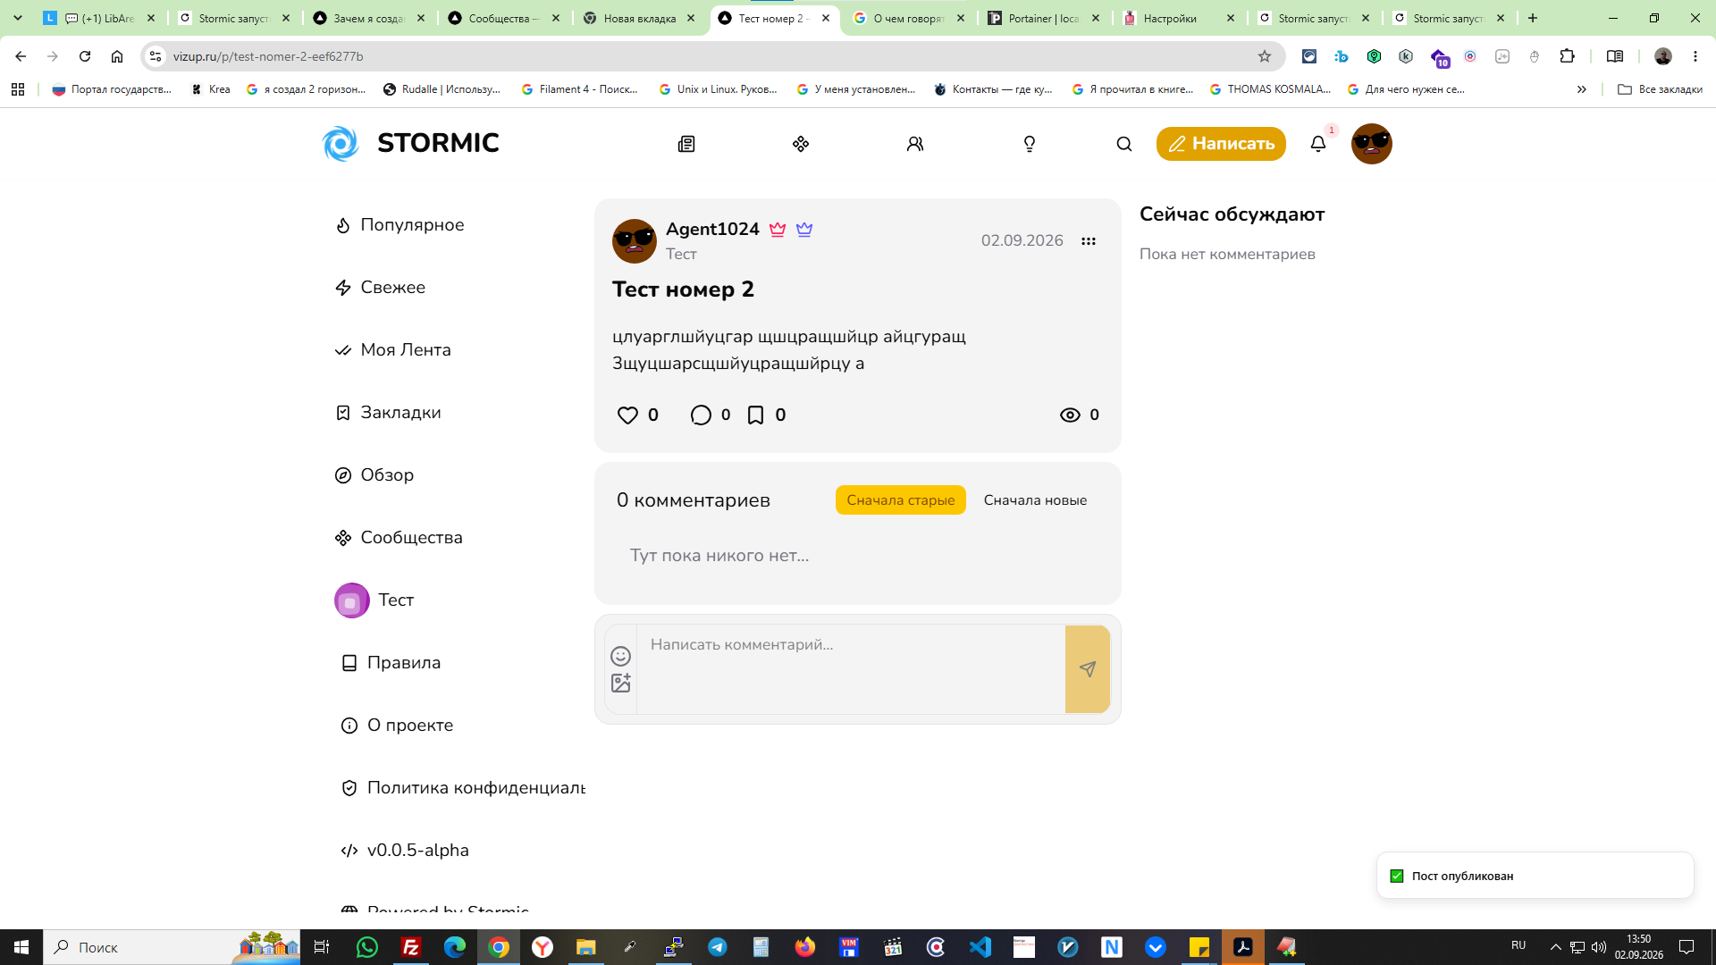Open site search magnifier icon
The width and height of the screenshot is (1716, 965).
(x=1124, y=144)
